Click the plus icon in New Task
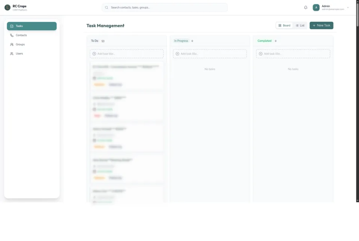The width and height of the screenshot is (359, 241). tap(314, 25)
